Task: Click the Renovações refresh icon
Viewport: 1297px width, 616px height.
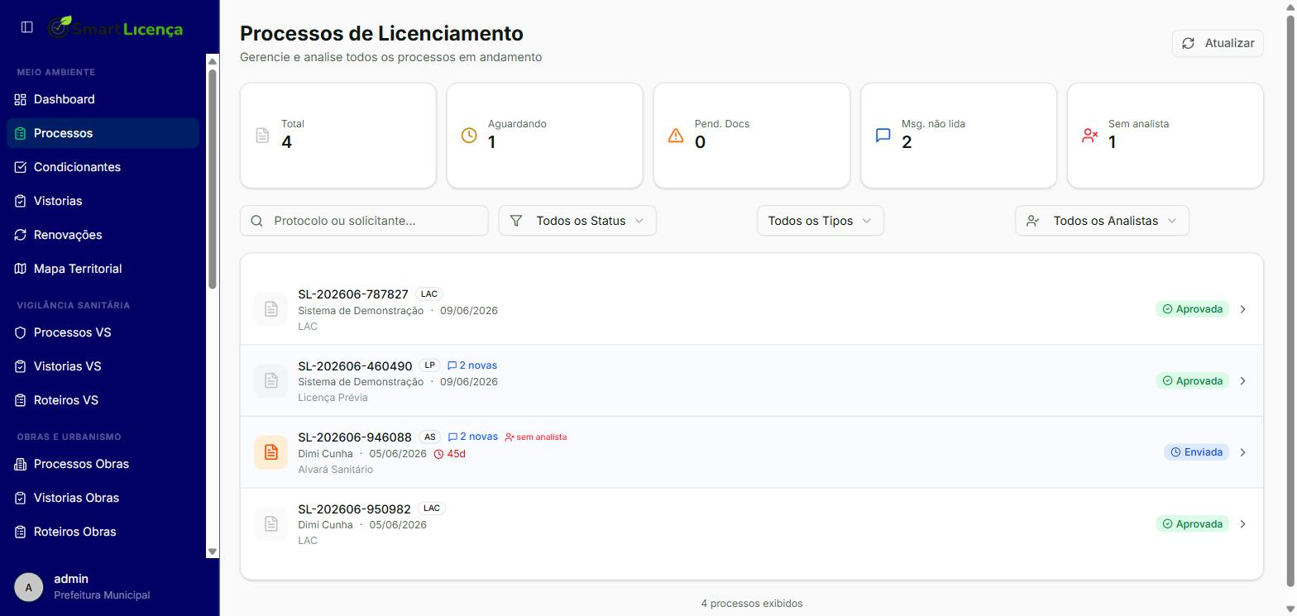Action: coord(21,235)
